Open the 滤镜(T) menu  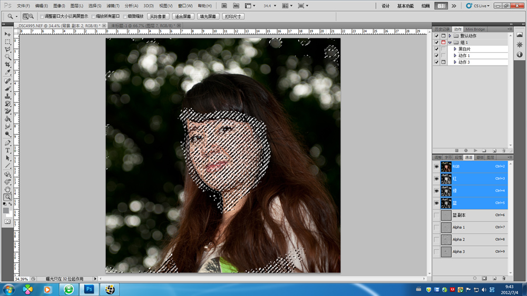113,6
